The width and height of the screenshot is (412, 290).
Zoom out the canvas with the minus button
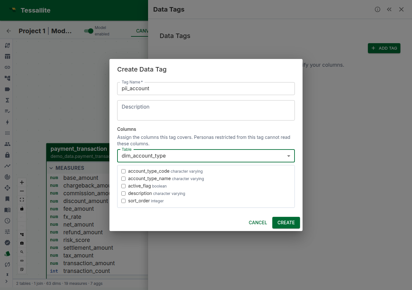point(22,191)
